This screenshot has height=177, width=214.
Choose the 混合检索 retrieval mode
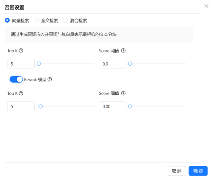[65, 20]
